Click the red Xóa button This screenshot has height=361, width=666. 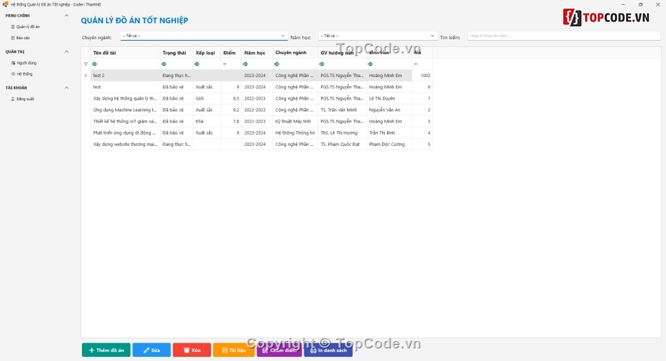(191, 350)
